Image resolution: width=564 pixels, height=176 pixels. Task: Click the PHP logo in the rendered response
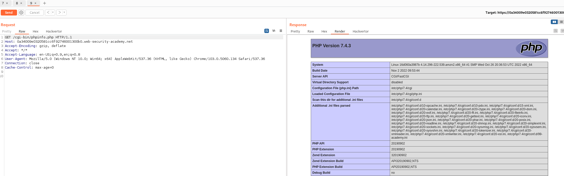pos(531,48)
